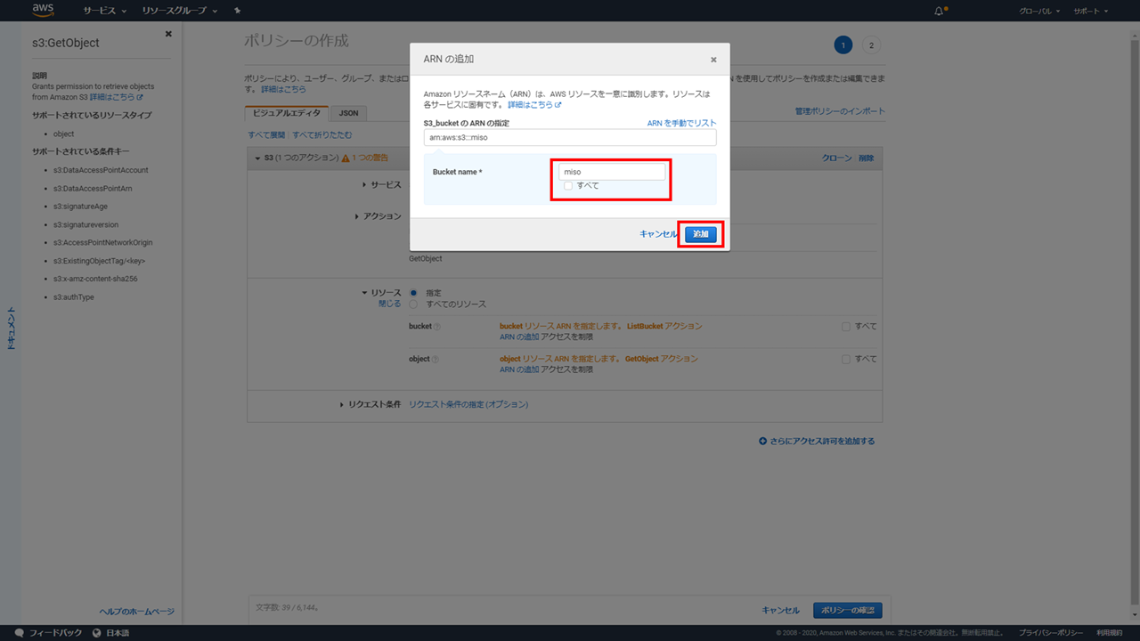The image size is (1140, 641).
Task: Close the ARN dialog with X icon
Action: pos(713,60)
